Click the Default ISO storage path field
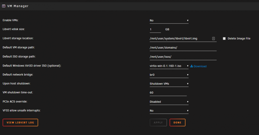The height and width of the screenshot is (135, 259). point(183,57)
